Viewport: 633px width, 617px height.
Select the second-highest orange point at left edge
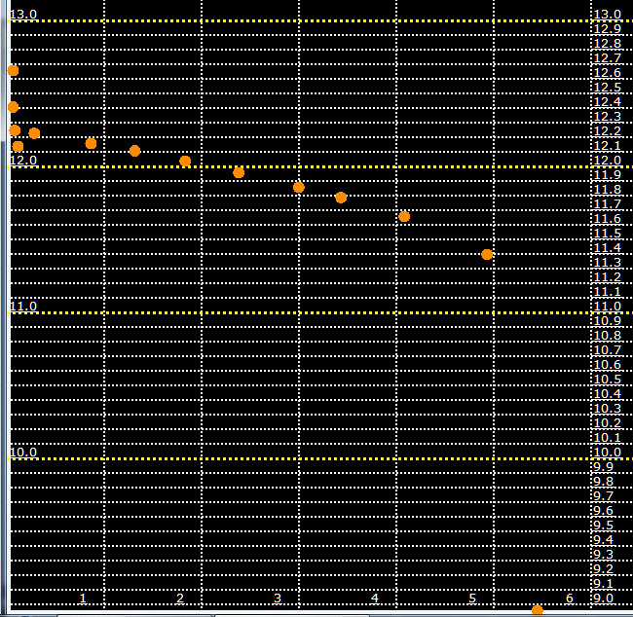coord(13,107)
